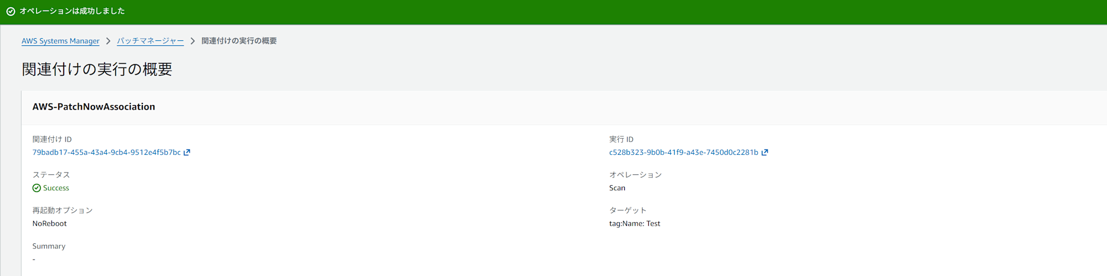Click breadcrumb chevron after パッチマネージャー
Image resolution: width=1107 pixels, height=276 pixels.
[x=193, y=41]
